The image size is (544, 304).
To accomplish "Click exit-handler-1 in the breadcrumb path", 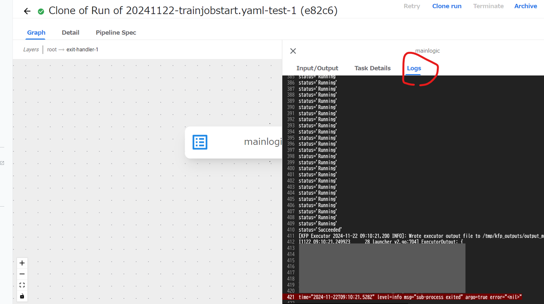I will coord(82,49).
